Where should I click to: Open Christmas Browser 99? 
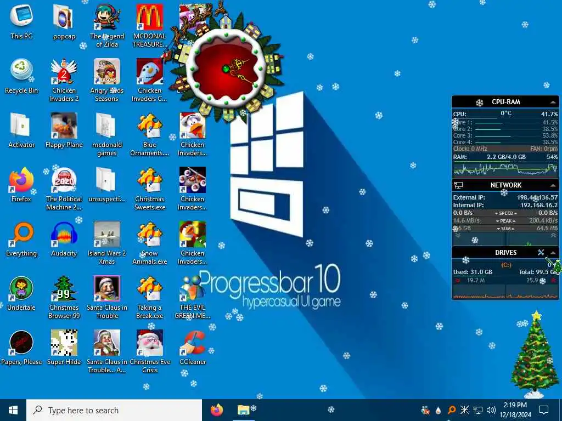pyautogui.click(x=64, y=298)
